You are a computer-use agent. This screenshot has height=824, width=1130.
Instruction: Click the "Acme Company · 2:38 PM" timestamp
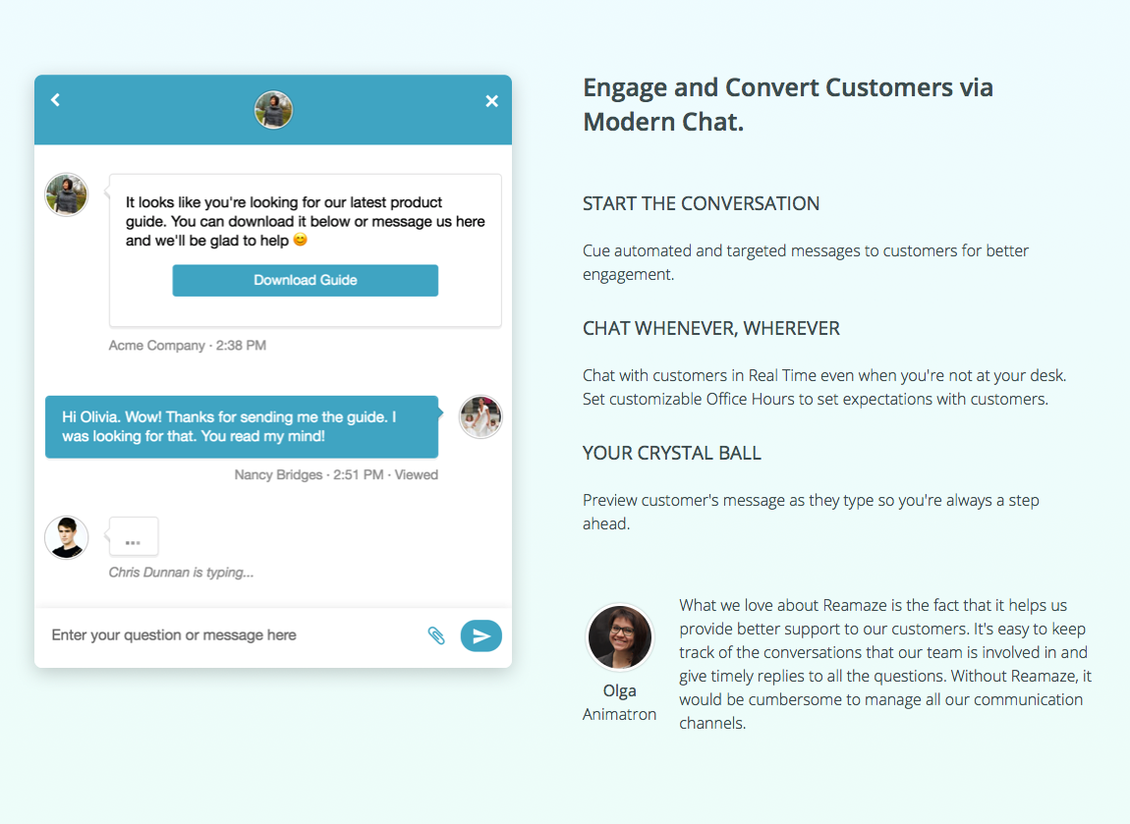pos(188,346)
